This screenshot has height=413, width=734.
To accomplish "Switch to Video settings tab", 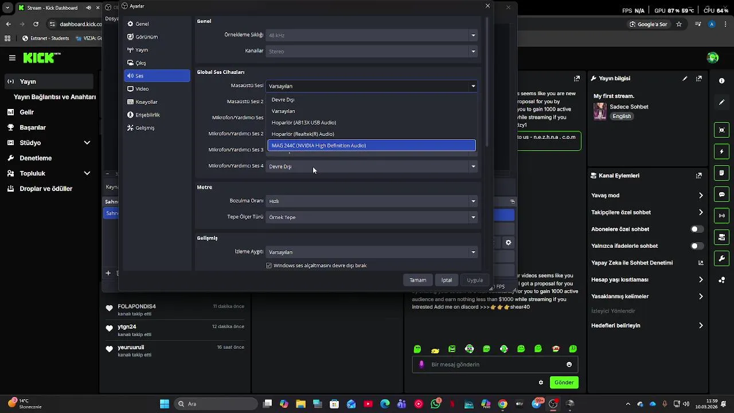I will (157, 89).
